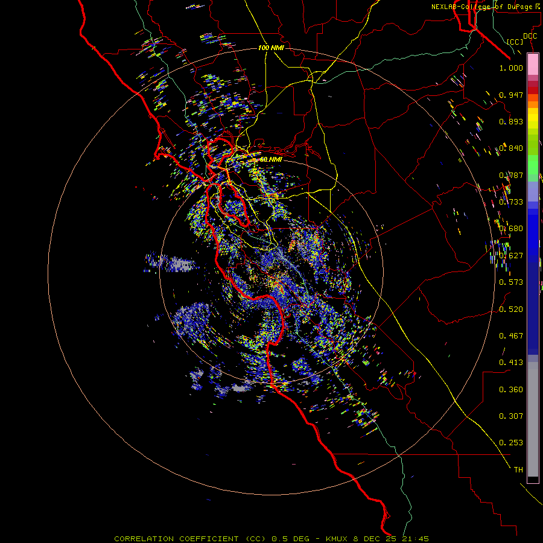The height and width of the screenshot is (543, 543).
Task: Click the "0.680" scale label
Action: click(511, 228)
